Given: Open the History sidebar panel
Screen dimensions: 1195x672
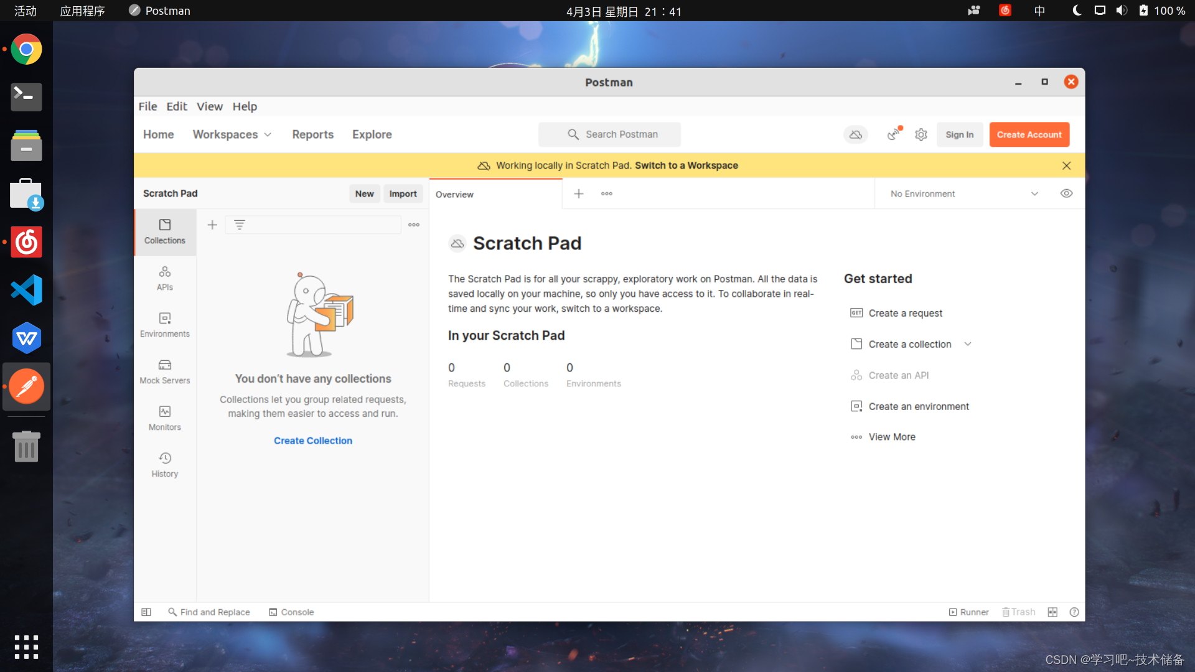Looking at the screenshot, I should tap(165, 465).
